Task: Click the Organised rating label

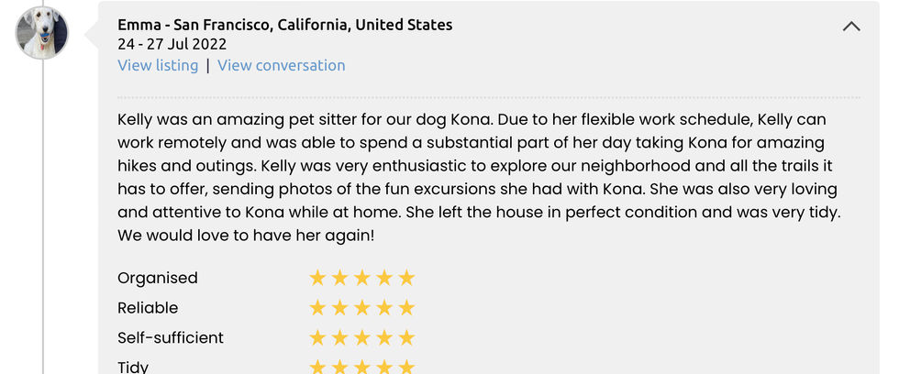Action: click(x=158, y=279)
